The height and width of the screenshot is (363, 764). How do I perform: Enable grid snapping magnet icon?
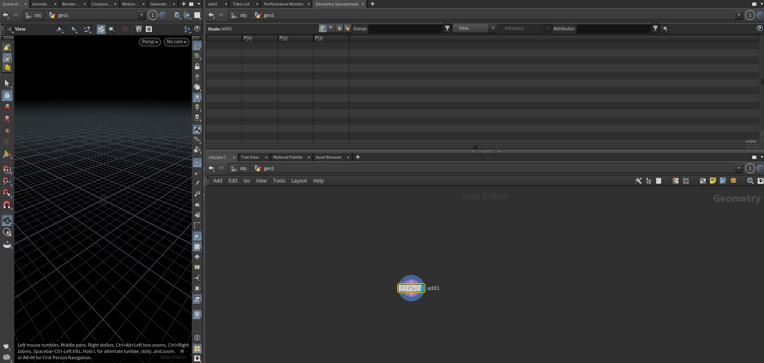click(x=7, y=170)
